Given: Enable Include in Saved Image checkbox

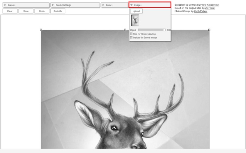Looking at the screenshot, I should [x=131, y=38].
